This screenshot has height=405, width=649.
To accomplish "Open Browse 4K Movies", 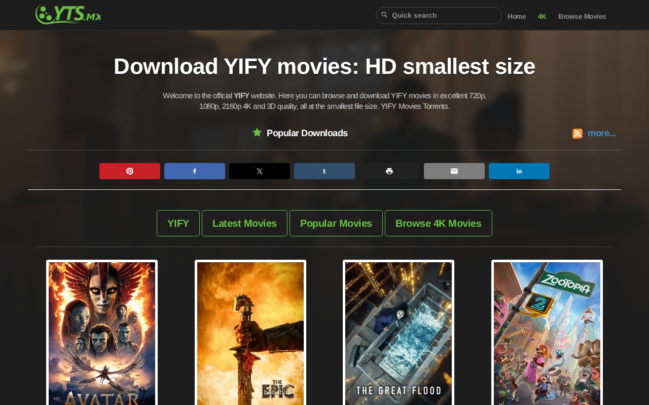I will [x=439, y=223].
